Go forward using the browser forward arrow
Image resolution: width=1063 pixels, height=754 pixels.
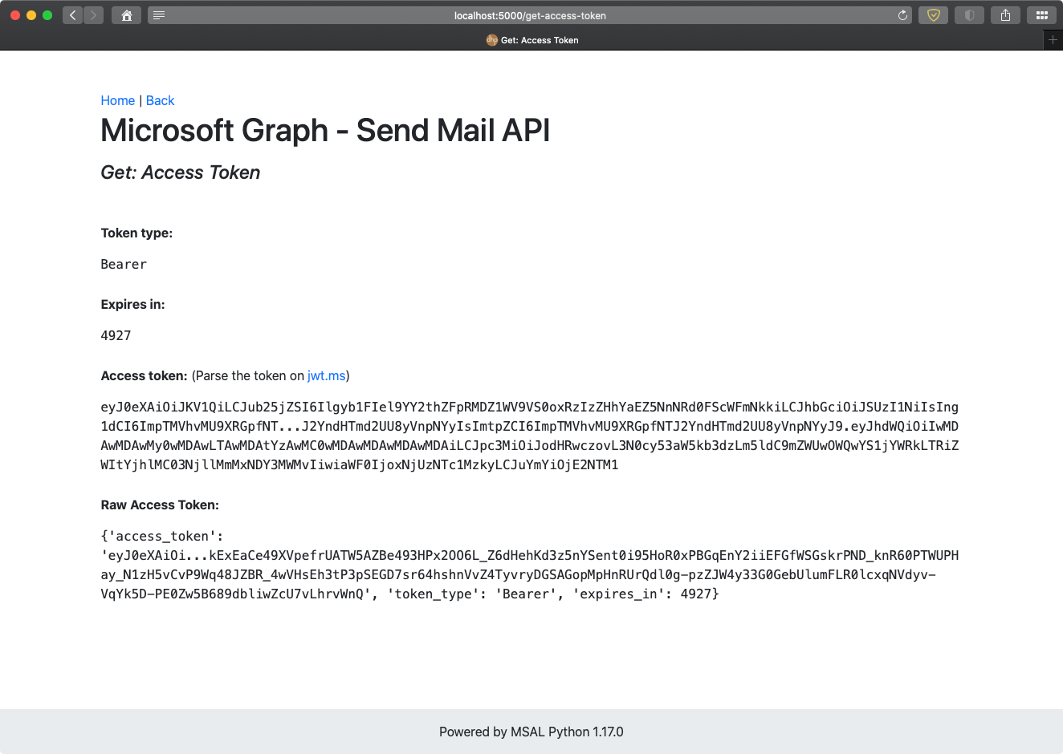[x=94, y=15]
